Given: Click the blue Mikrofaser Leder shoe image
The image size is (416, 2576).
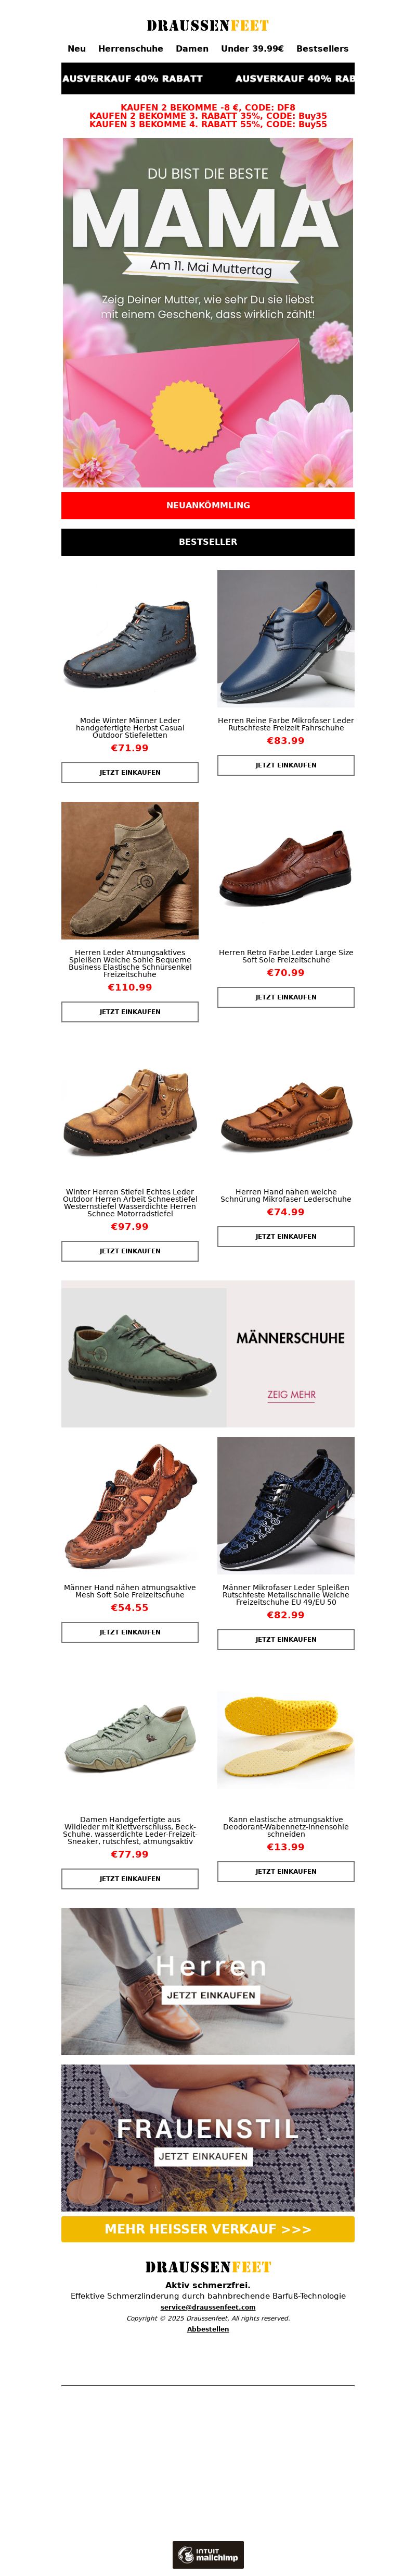Looking at the screenshot, I should (285, 638).
